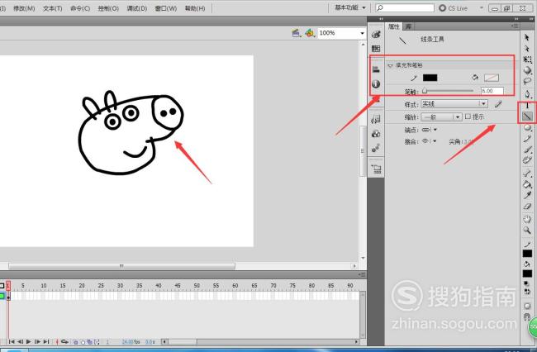Screen dimensions: 537x352
Task: Open the 命令(C) menu
Action: click(80, 8)
